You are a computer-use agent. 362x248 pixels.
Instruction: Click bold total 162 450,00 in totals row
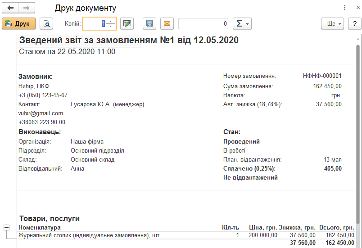click(x=340, y=243)
